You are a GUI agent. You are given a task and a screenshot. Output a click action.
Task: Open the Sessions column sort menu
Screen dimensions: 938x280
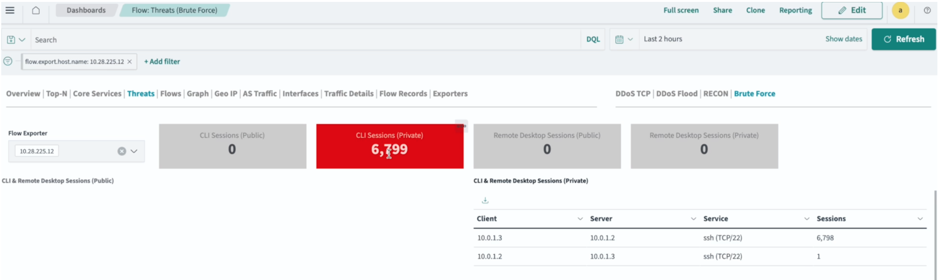(x=920, y=219)
